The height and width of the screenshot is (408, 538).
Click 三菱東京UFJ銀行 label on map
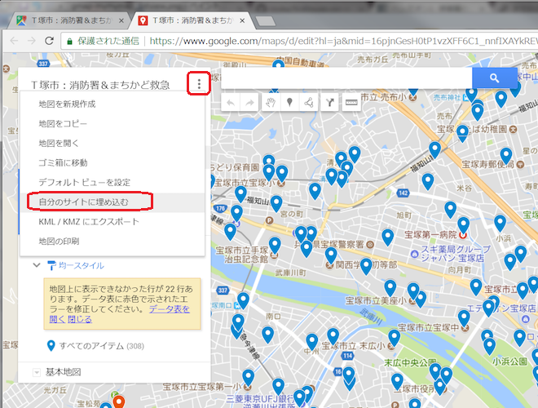pyautogui.click(x=260, y=399)
